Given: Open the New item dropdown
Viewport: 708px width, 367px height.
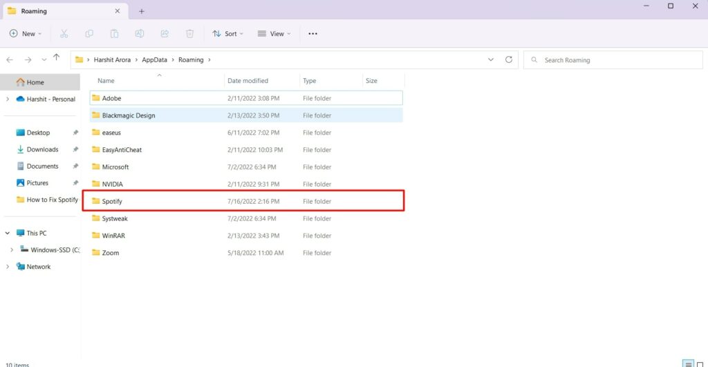Looking at the screenshot, I should tap(26, 33).
